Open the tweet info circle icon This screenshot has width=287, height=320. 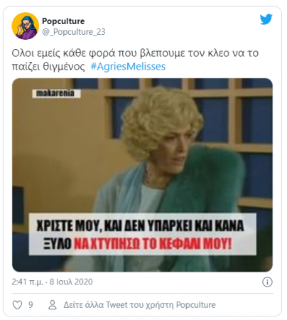click(267, 282)
